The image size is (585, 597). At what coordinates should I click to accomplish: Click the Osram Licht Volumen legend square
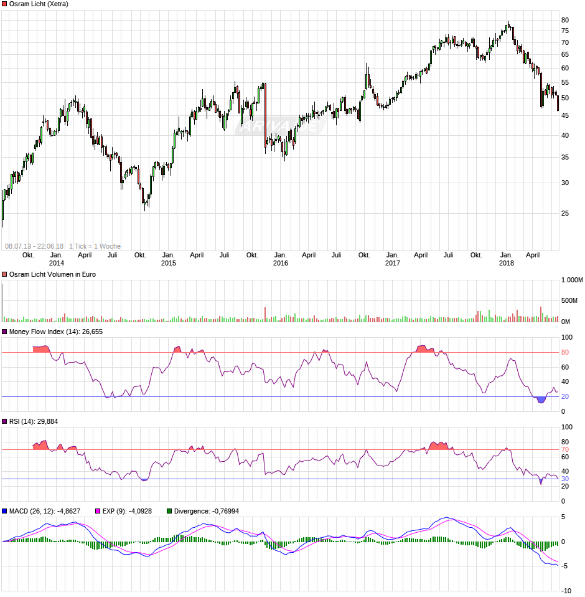pyautogui.click(x=4, y=275)
